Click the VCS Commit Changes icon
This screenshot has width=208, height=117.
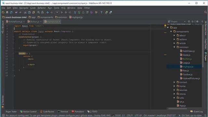tap(79, 12)
